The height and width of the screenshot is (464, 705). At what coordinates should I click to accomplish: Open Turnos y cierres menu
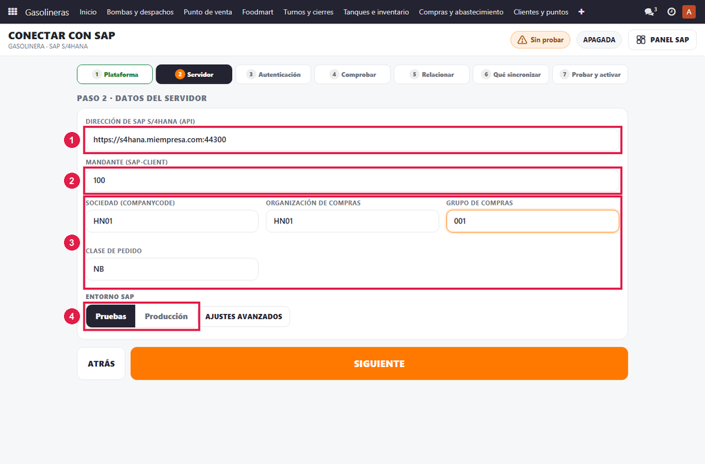click(x=308, y=12)
